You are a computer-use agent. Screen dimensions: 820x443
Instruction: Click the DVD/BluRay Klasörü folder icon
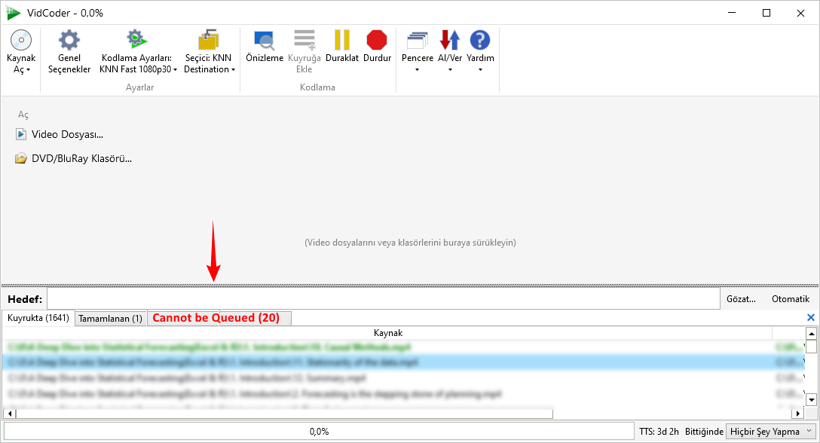click(x=21, y=158)
